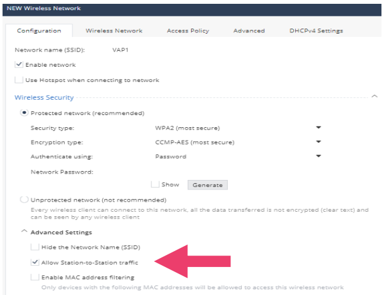384x295 pixels.
Task: Check the Show password checkbox
Action: [154, 185]
